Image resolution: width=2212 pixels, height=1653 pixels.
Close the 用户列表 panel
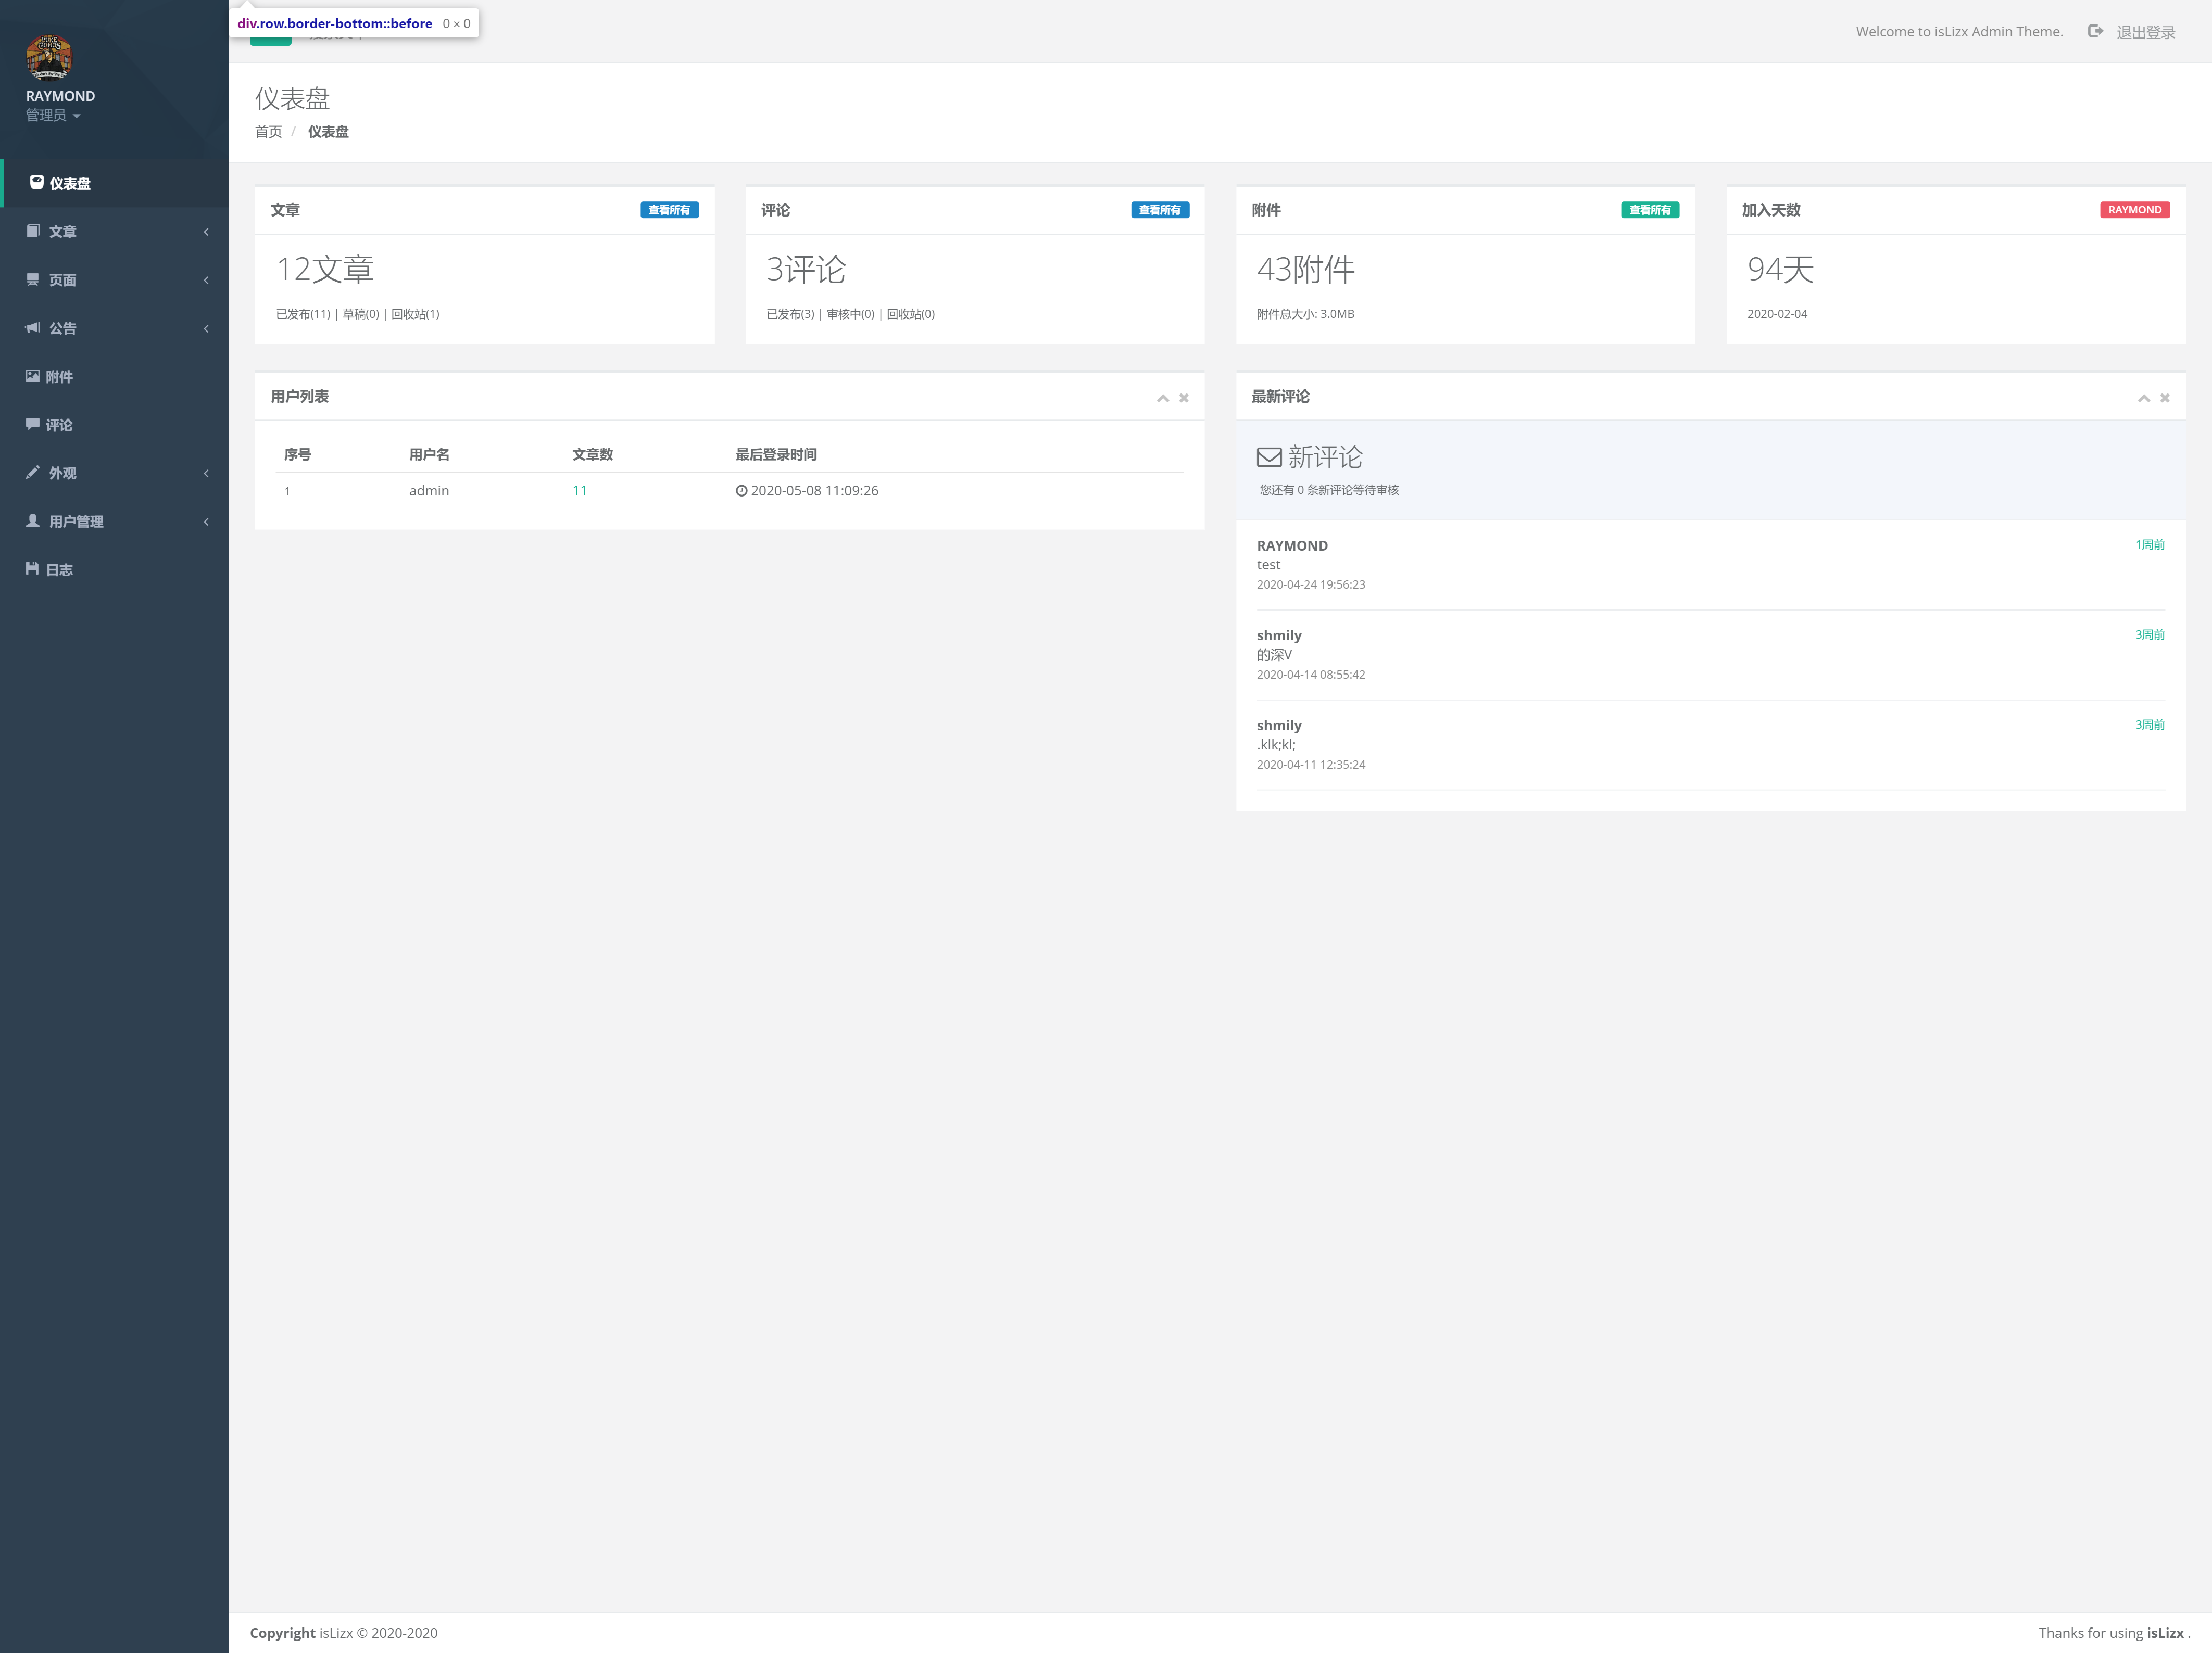click(1184, 398)
